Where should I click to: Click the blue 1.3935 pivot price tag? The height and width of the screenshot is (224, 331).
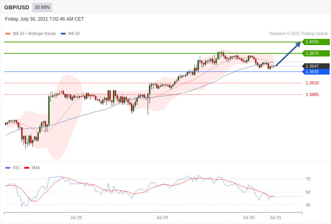pyautogui.click(x=316, y=72)
